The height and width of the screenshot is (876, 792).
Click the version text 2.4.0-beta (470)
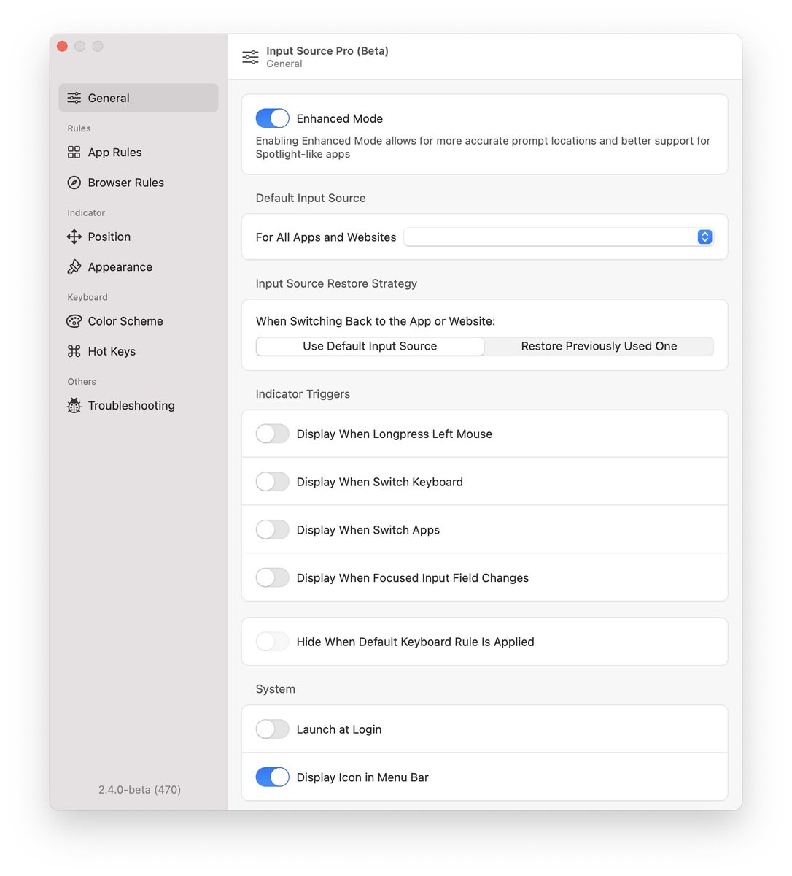coord(139,789)
